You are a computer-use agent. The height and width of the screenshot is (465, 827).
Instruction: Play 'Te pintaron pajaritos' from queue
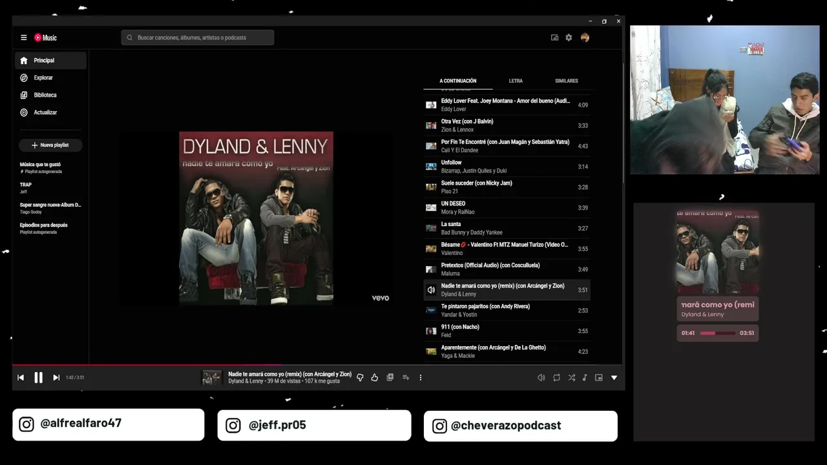pyautogui.click(x=507, y=311)
